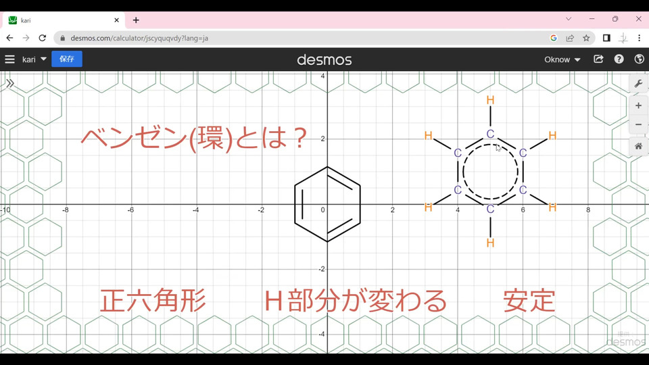
Task: Reset view with the home icon
Action: [638, 147]
